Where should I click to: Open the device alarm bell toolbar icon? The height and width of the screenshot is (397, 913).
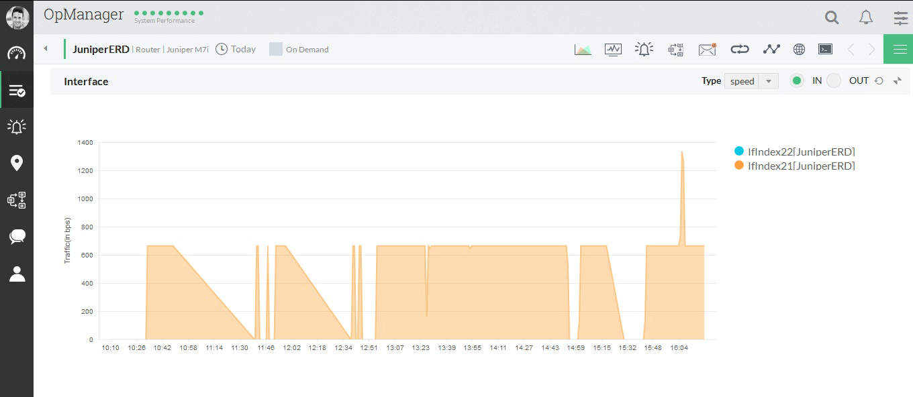coord(644,49)
